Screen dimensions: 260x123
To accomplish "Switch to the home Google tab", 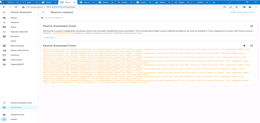I will pyautogui.click(x=143, y=2).
